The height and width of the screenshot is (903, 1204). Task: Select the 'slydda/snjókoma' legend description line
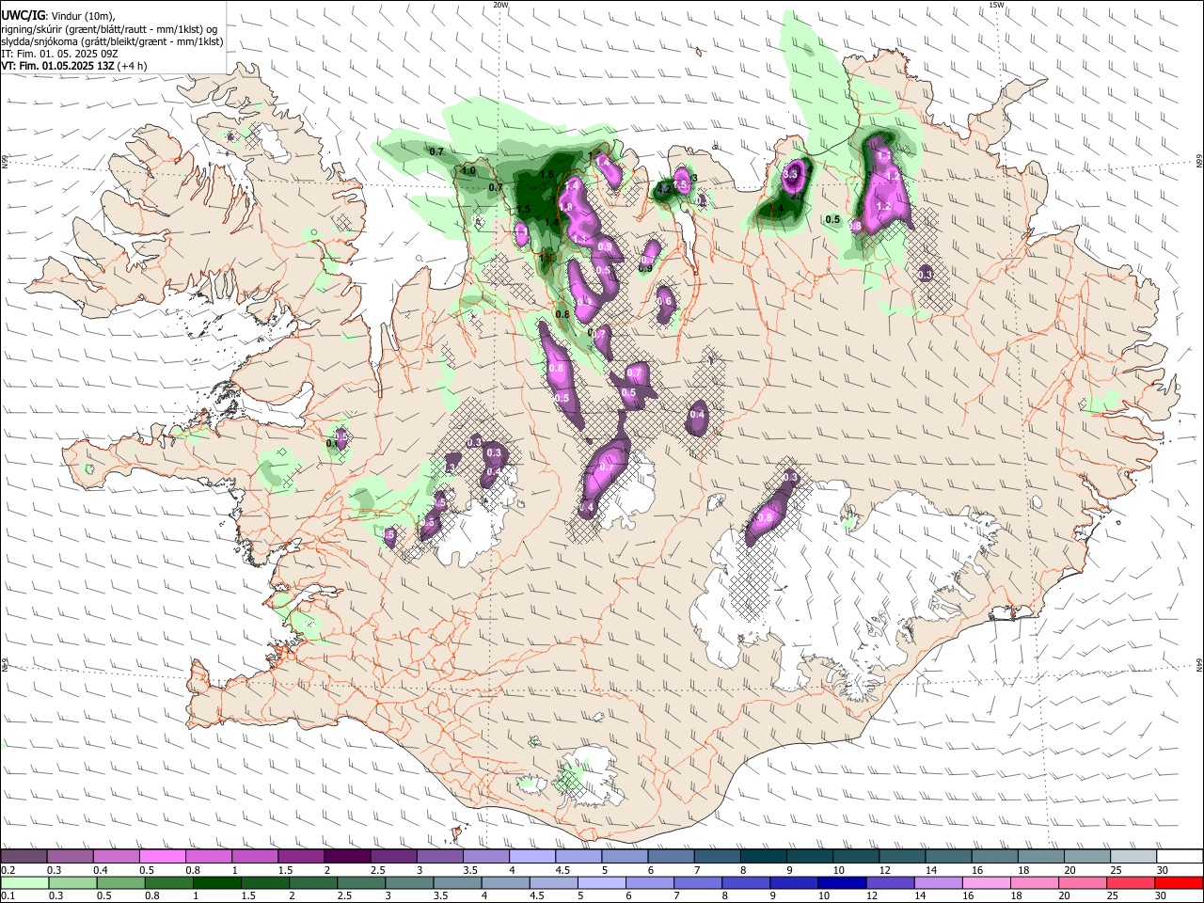(x=112, y=41)
